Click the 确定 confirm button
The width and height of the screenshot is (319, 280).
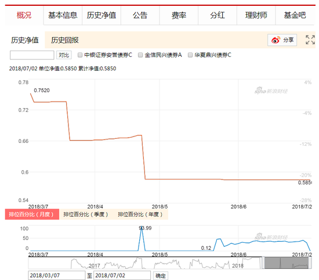tap(161, 276)
